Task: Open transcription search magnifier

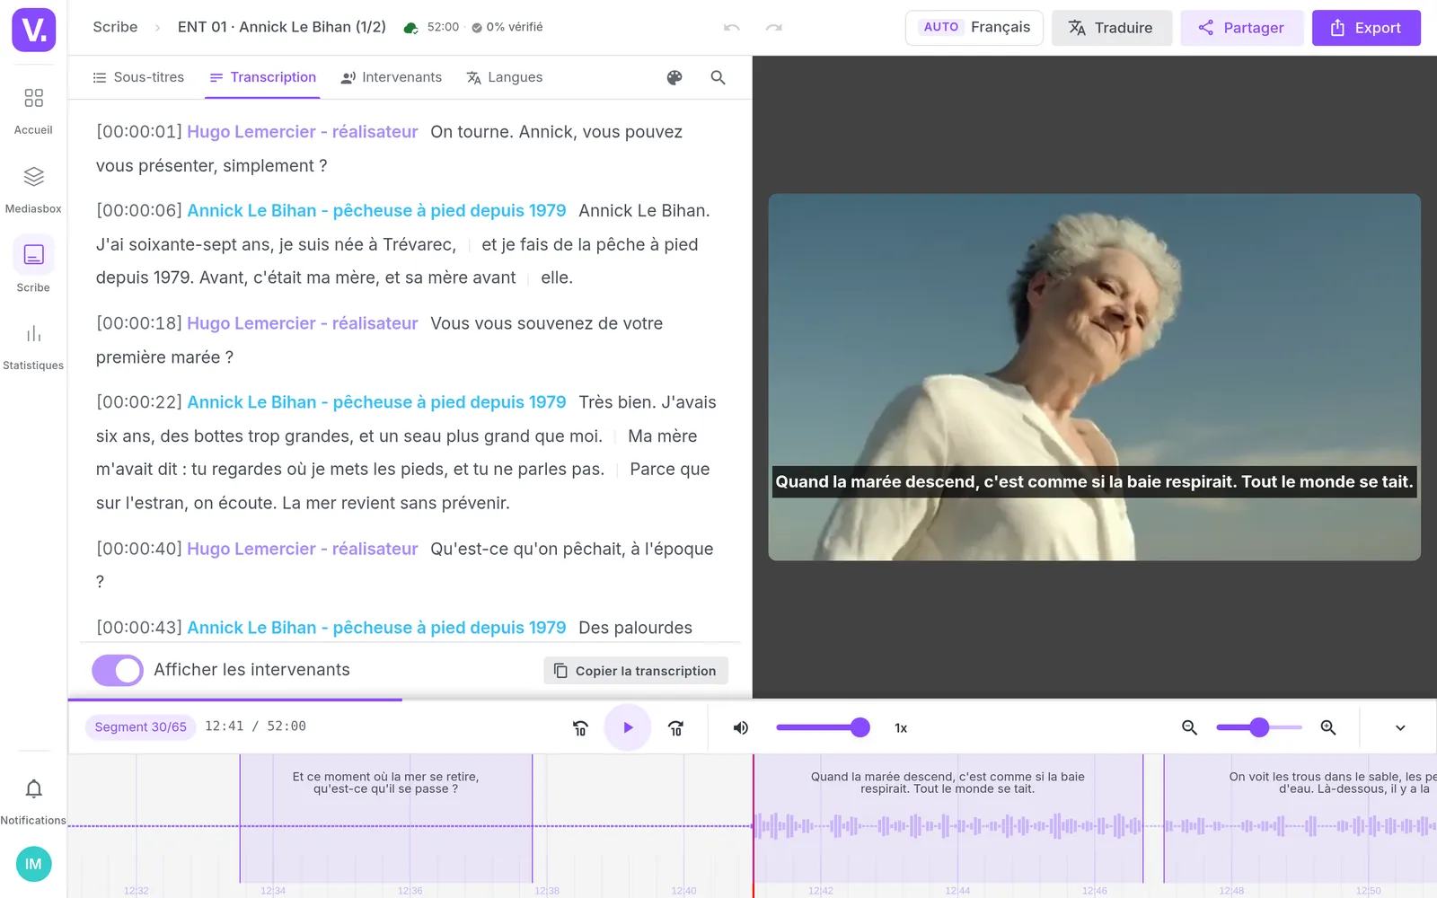Action: 718,78
